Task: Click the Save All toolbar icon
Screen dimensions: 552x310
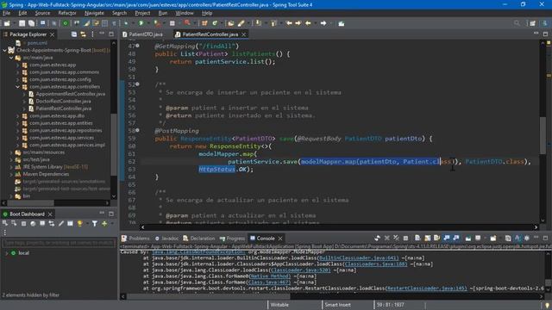Action: point(31,23)
